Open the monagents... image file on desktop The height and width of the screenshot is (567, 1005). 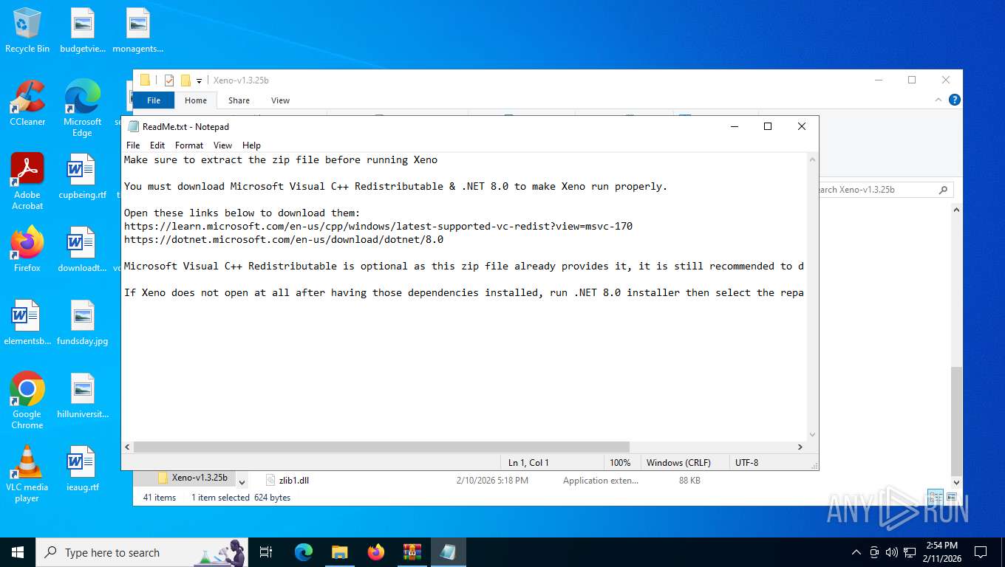137,30
